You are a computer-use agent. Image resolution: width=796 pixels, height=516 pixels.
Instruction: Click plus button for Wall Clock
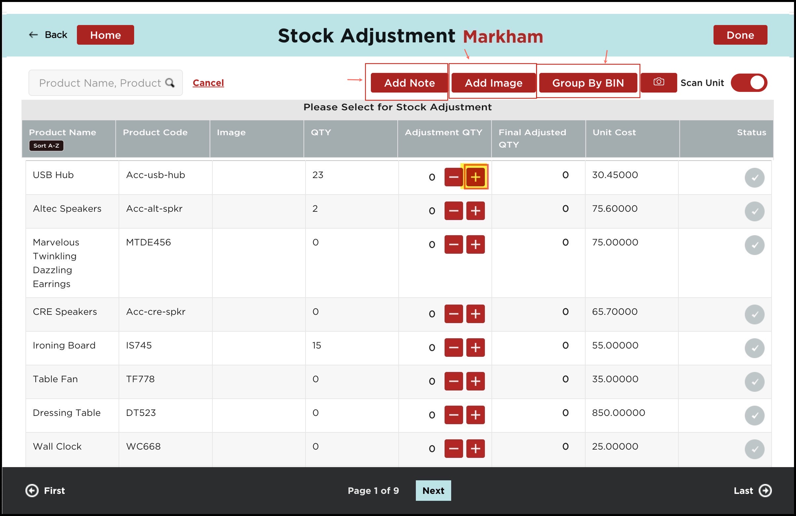click(x=475, y=449)
